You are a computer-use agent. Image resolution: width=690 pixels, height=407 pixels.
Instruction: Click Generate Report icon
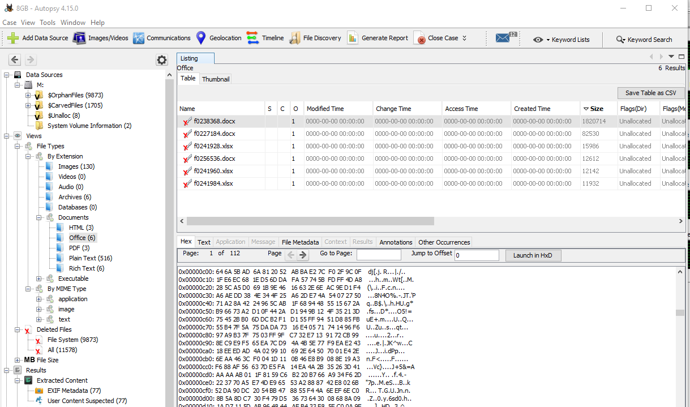[353, 38]
